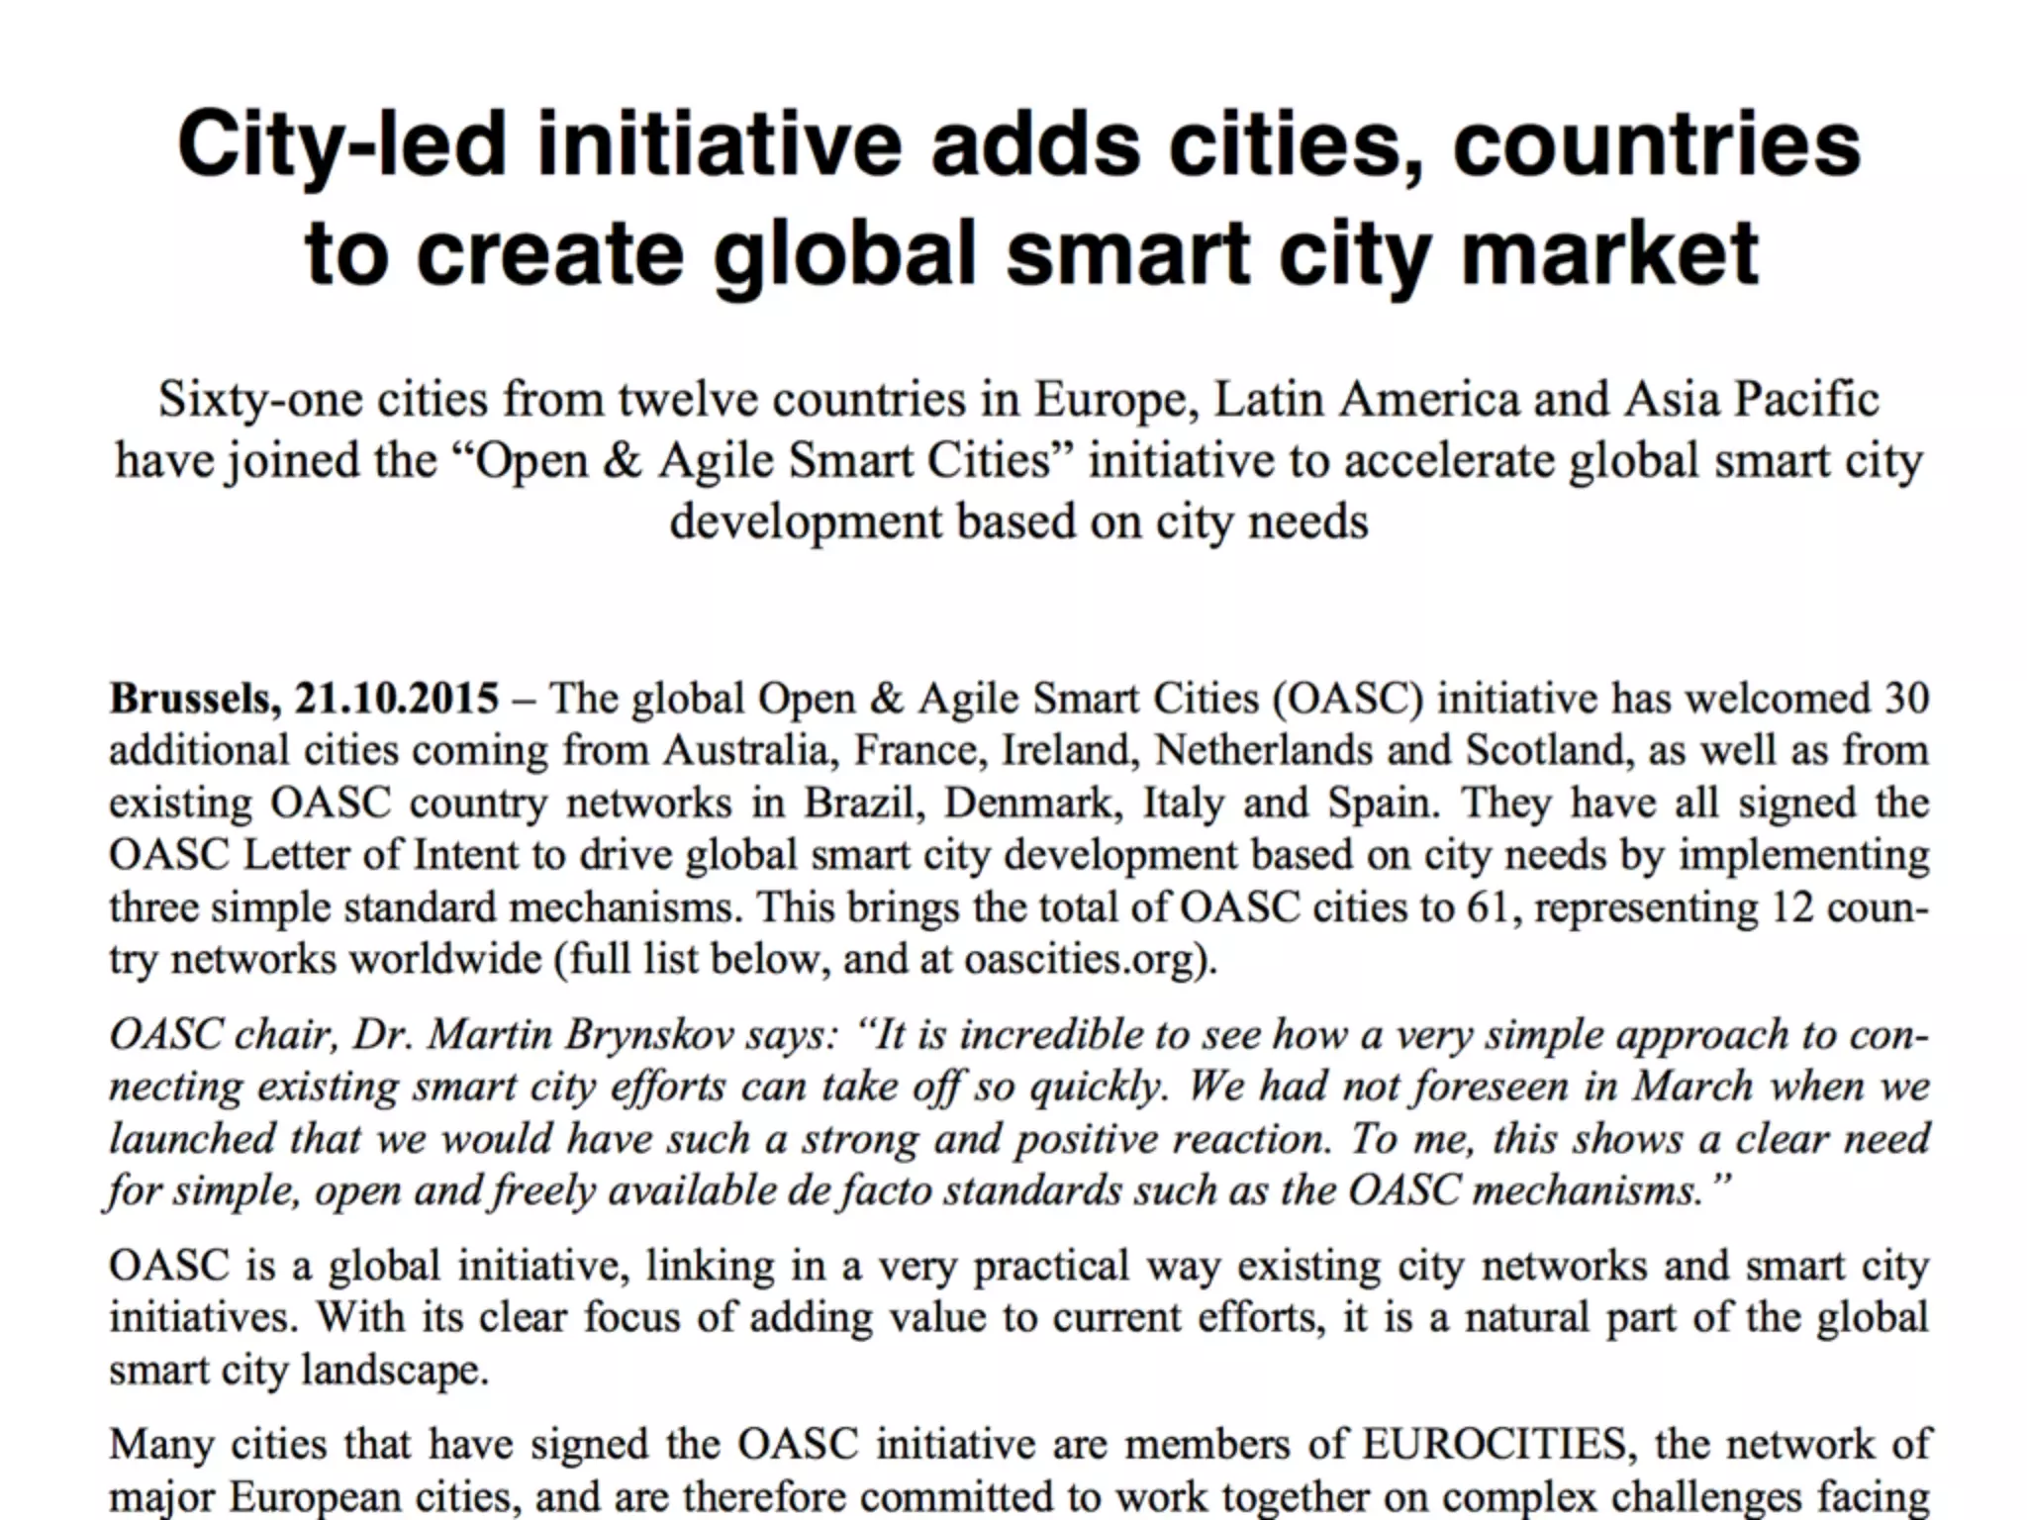Click 'smart city landscape.' paragraph ending
Viewport: 2027px width, 1520px height.
click(x=299, y=1371)
